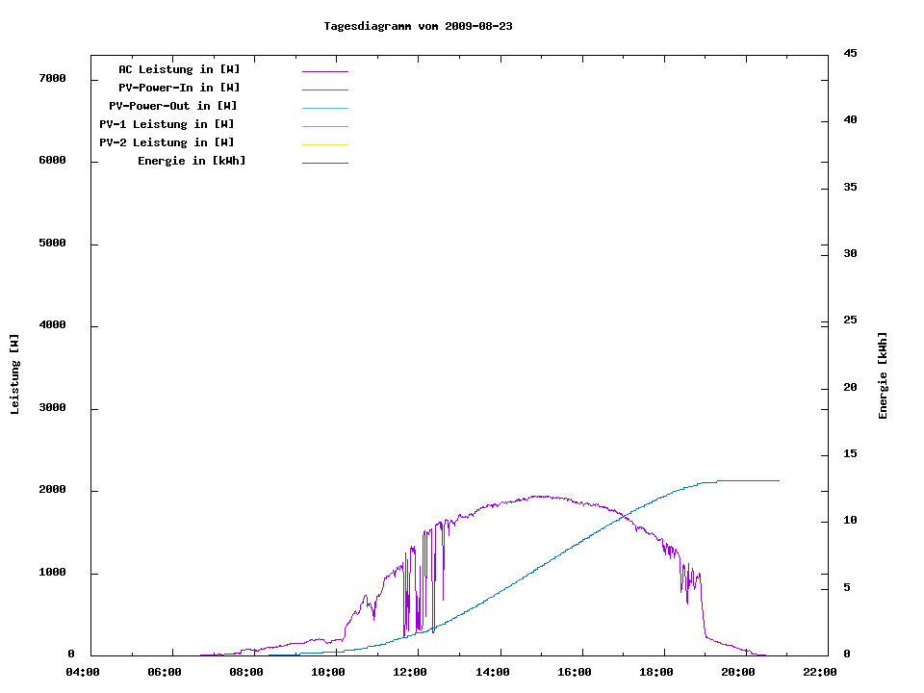Screen dimensions: 924x693
Task: Click the 04:00 tick label on time axis
Action: pyautogui.click(x=83, y=672)
